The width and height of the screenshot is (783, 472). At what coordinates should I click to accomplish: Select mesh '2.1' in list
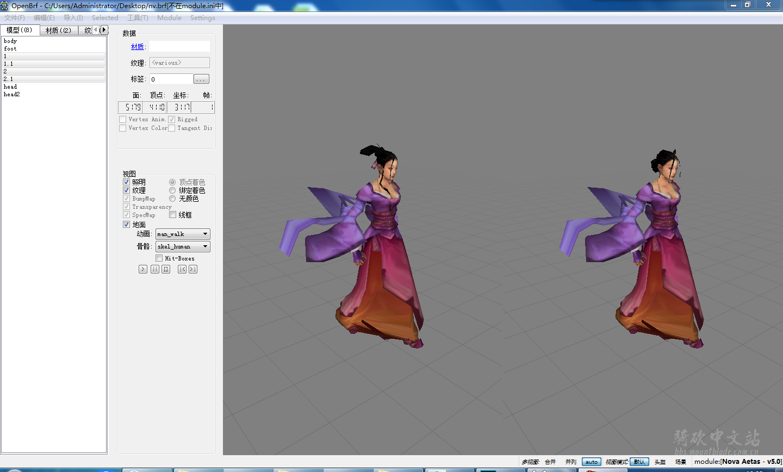pyautogui.click(x=53, y=79)
